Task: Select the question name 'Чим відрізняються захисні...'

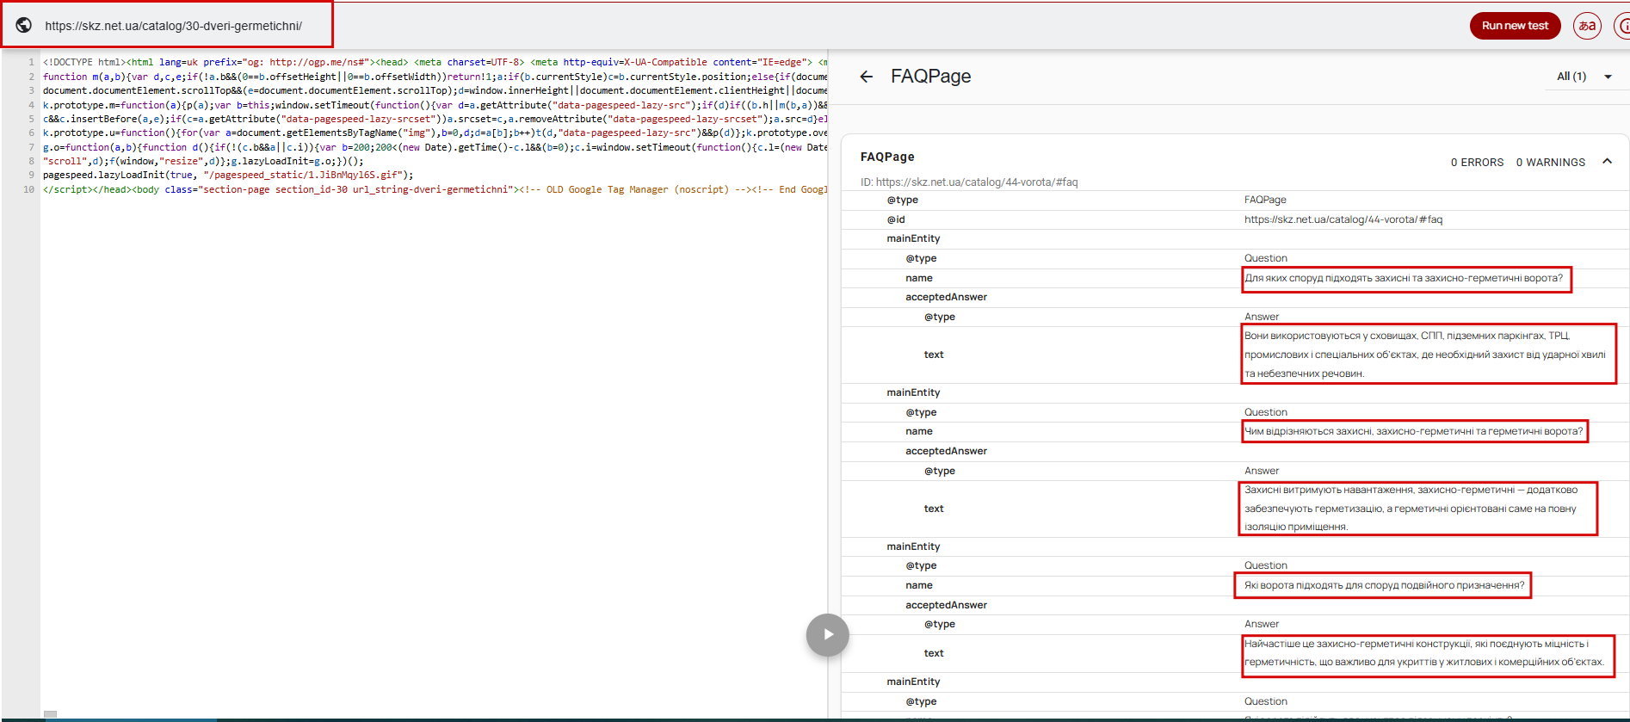Action: [x=1413, y=431]
